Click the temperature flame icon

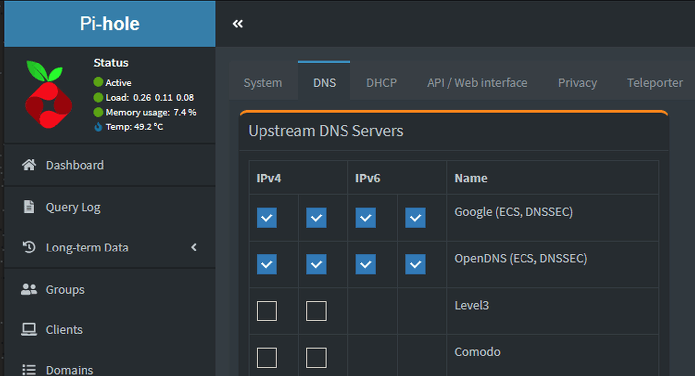pos(98,127)
